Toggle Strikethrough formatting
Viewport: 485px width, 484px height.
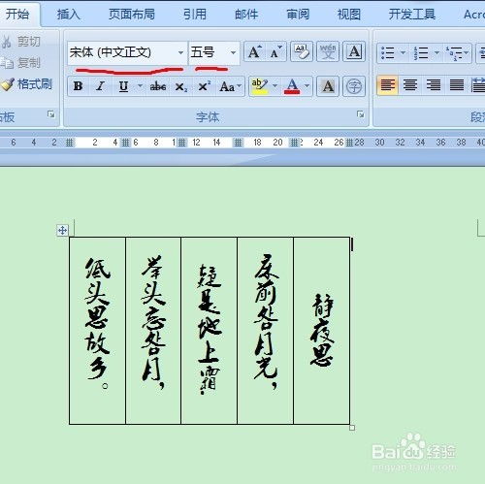coord(158,86)
